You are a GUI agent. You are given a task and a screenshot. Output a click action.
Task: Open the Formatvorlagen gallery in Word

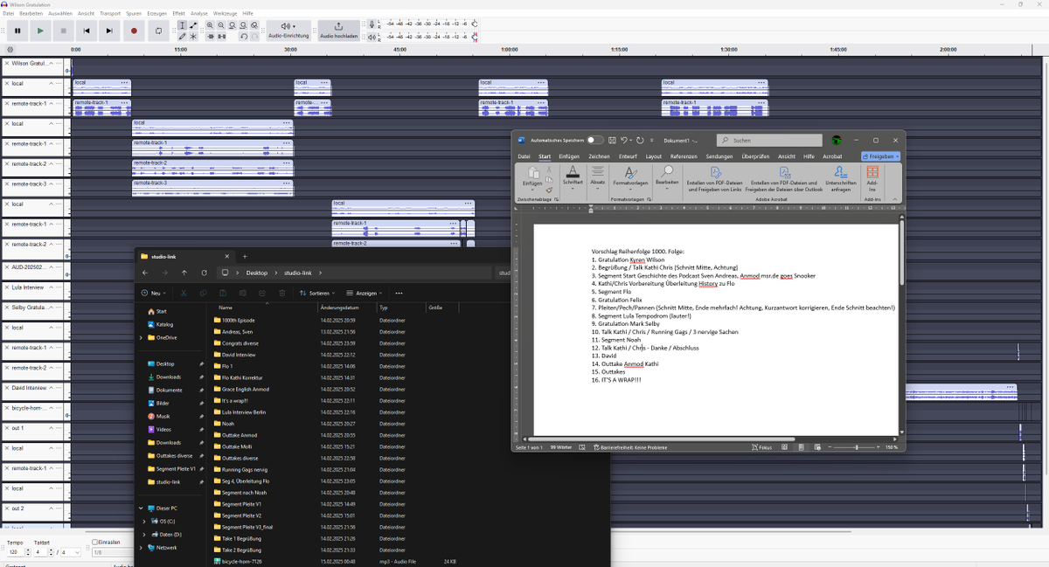pyautogui.click(x=629, y=177)
